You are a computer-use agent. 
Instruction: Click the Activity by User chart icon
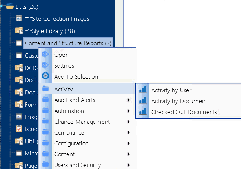point(142,90)
